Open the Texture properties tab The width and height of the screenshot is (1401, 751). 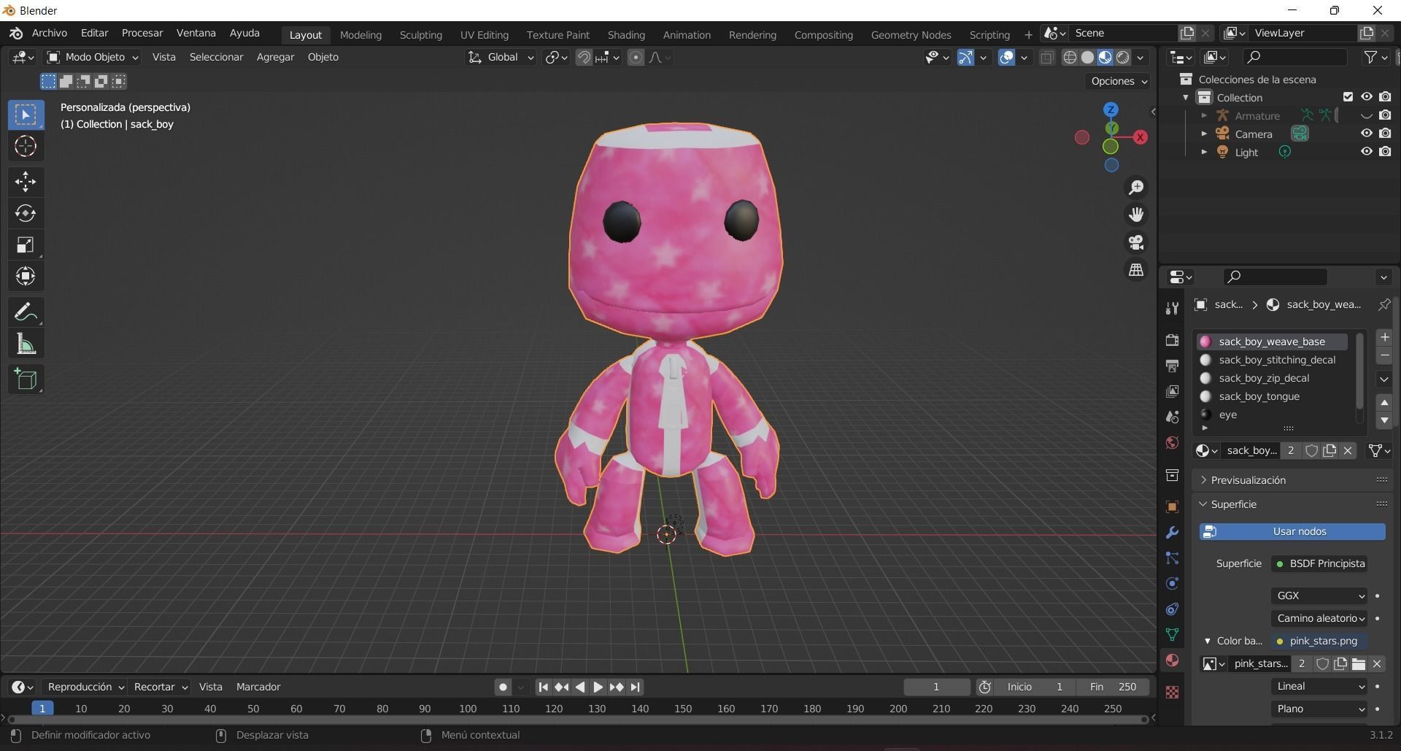tap(1172, 692)
